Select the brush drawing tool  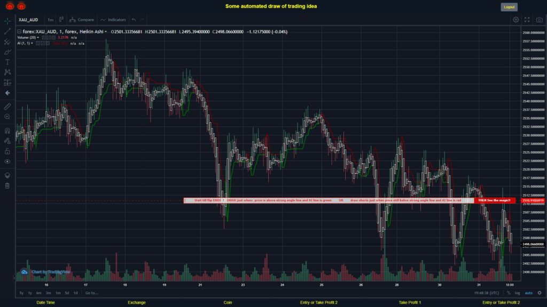point(7,52)
